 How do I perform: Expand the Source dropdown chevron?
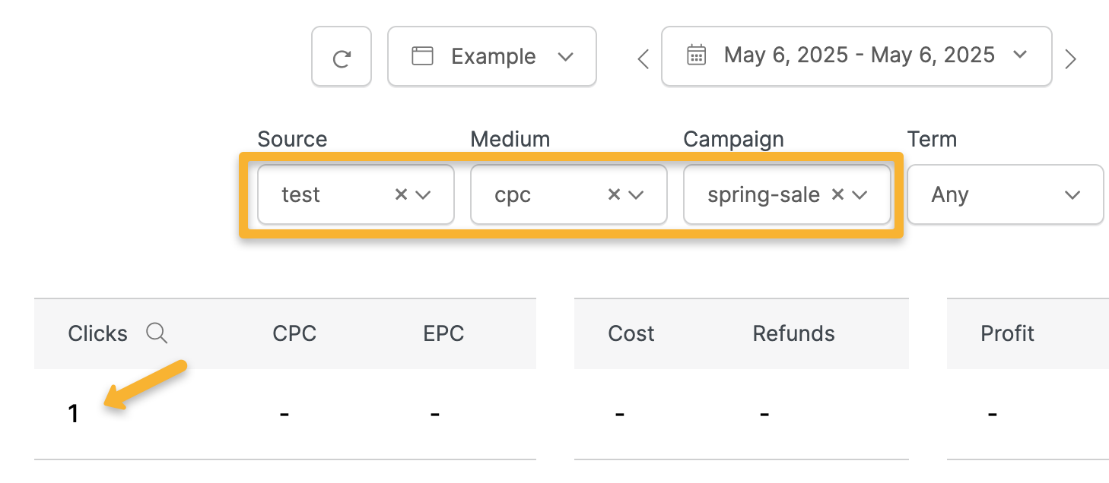[424, 194]
